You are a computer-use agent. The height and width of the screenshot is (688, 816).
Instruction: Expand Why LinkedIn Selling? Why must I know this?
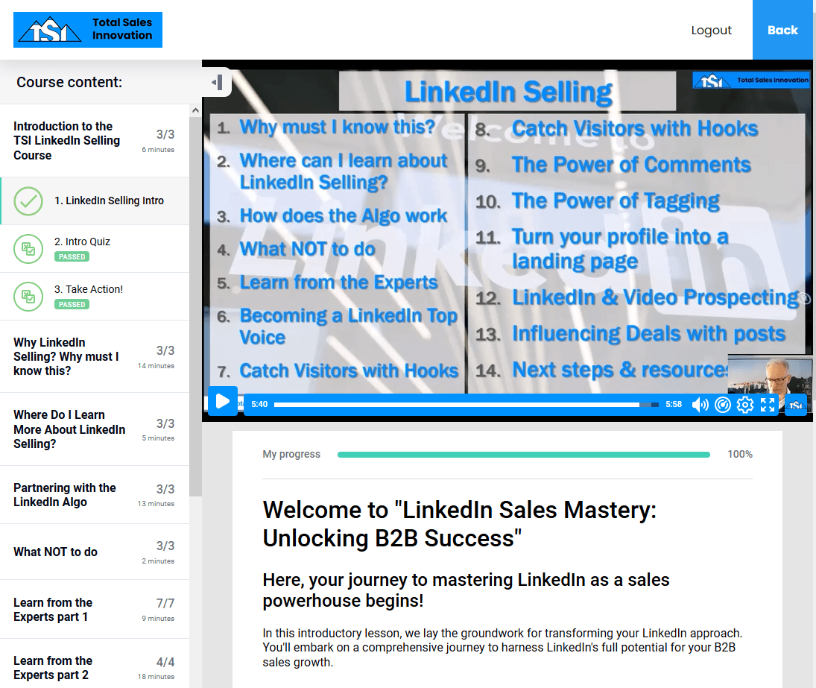click(94, 356)
